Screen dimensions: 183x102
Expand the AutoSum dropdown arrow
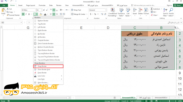pos(162,9)
